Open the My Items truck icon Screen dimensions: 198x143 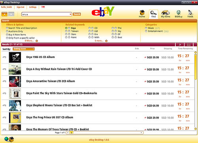(166, 14)
